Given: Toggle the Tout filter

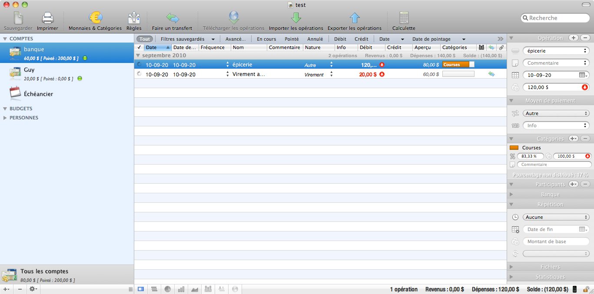Looking at the screenshot, I should (145, 39).
